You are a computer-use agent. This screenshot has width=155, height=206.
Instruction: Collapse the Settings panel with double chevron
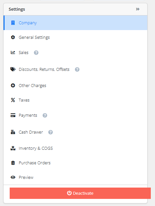point(138,9)
